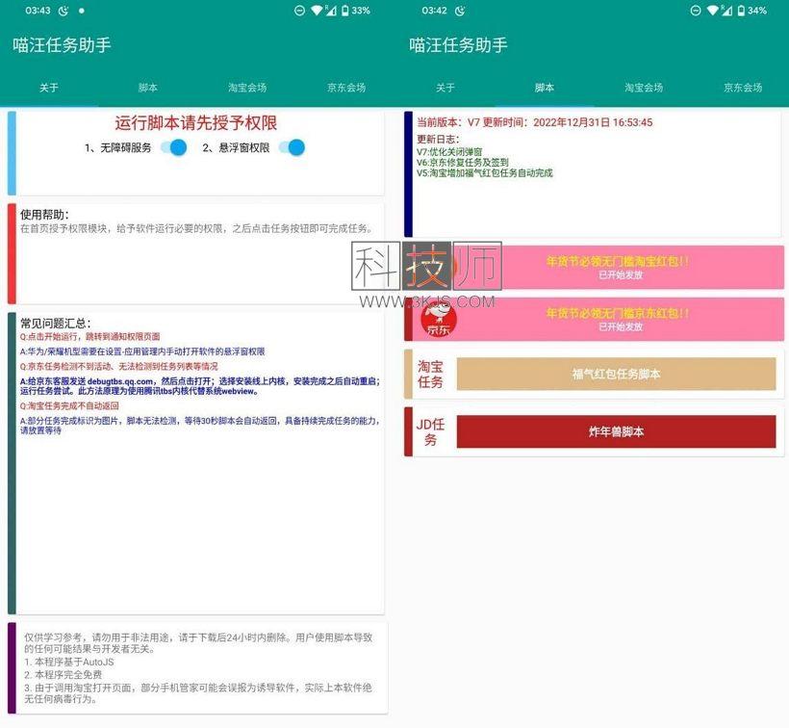Click the 当前版本 V7 update time line

click(534, 122)
